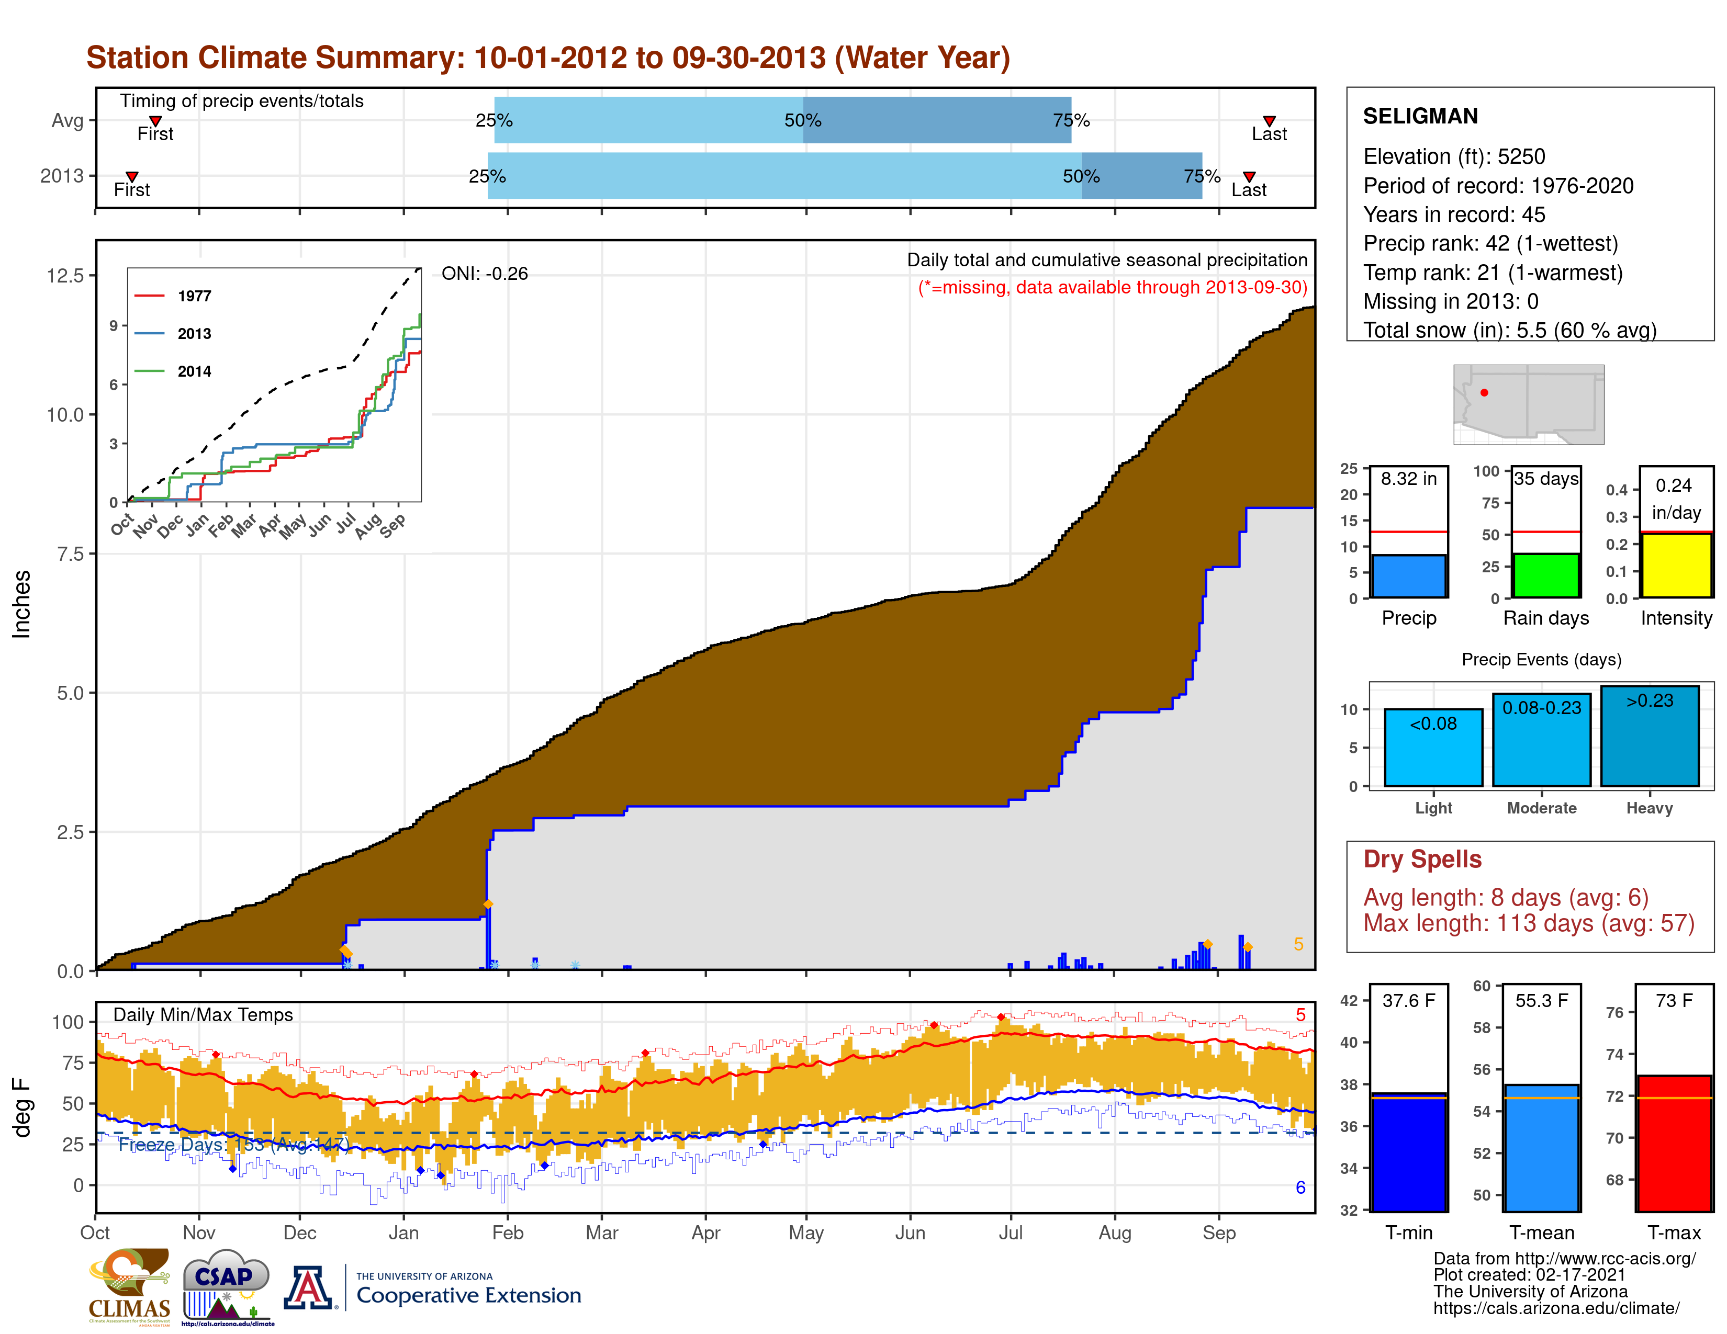Click the Dry Spells heading
The height and width of the screenshot is (1334, 1727).
[x=1422, y=859]
